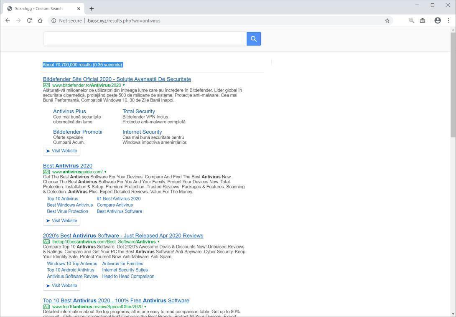
Task: Bookmark this page with the star icon
Action: (x=387, y=20)
